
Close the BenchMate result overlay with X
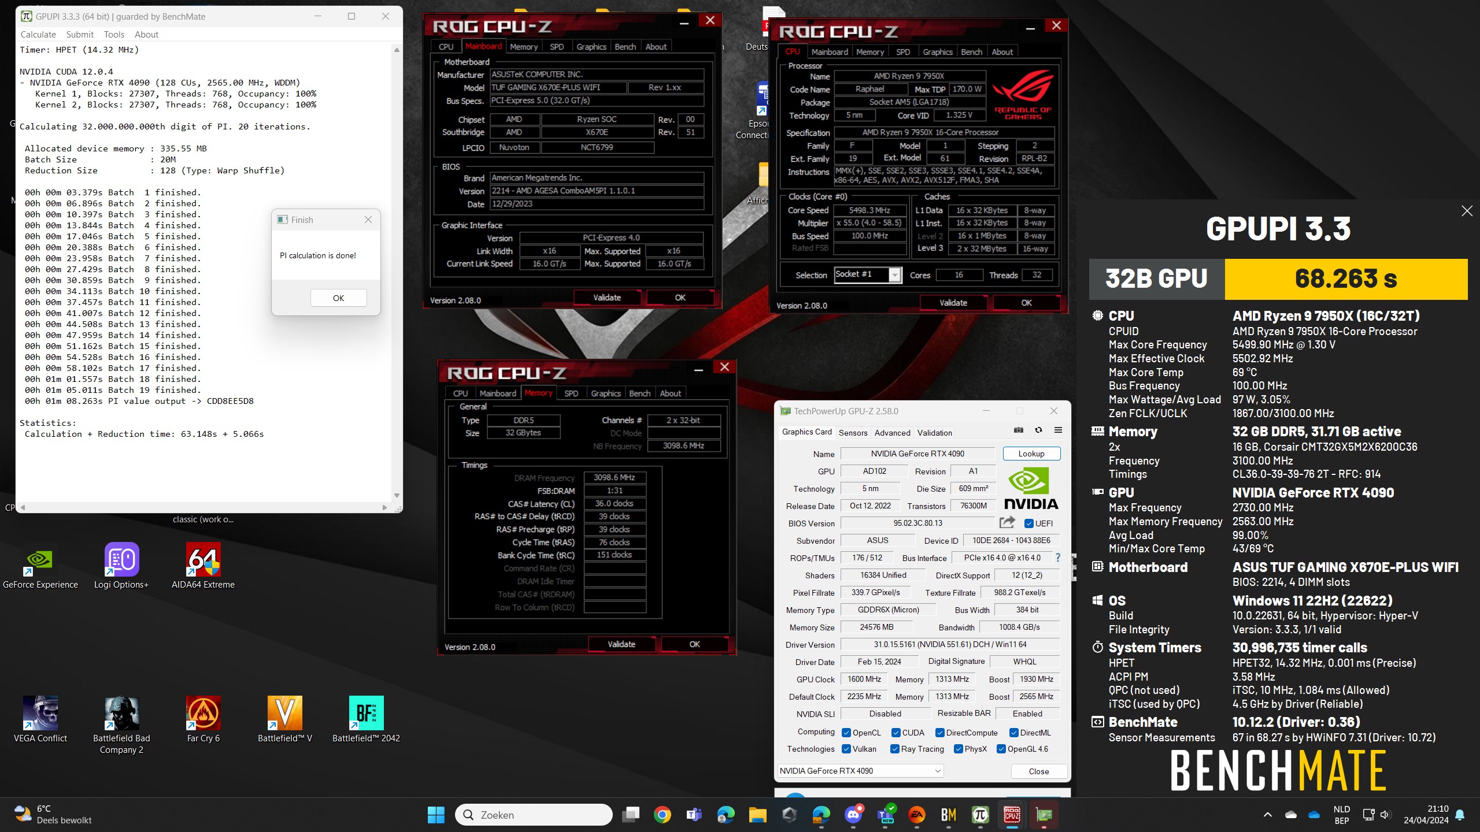[1467, 211]
